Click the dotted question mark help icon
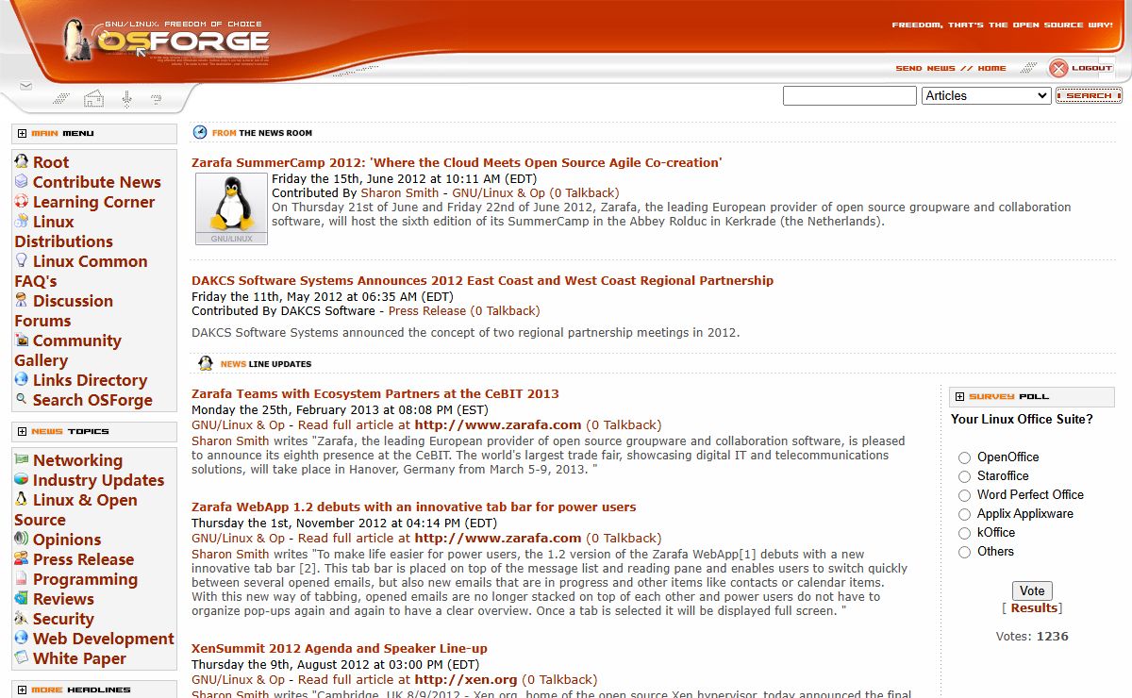This screenshot has height=698, width=1132. [x=157, y=99]
